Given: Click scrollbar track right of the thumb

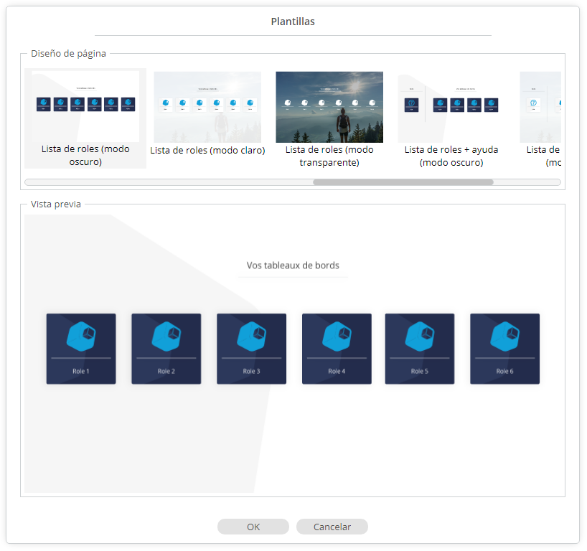Looking at the screenshot, I should coord(527,182).
